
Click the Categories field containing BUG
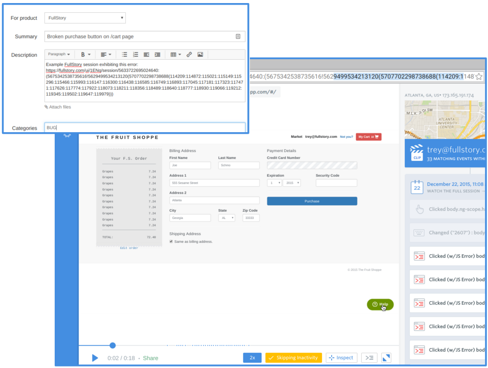click(x=145, y=128)
